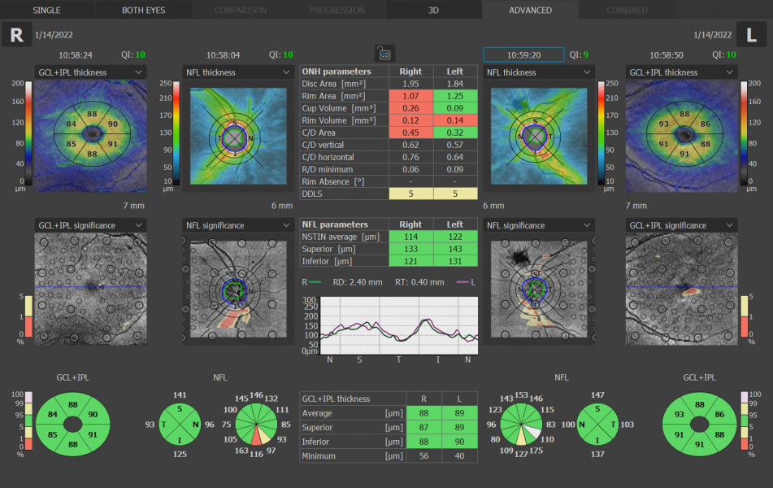
Task: Click the left eye NFL thickness map
Action: point(539,136)
